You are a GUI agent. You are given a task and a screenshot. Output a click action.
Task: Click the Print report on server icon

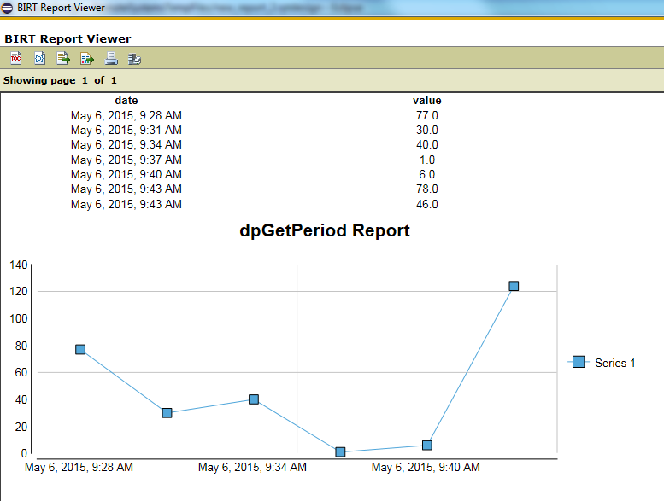[x=134, y=58]
